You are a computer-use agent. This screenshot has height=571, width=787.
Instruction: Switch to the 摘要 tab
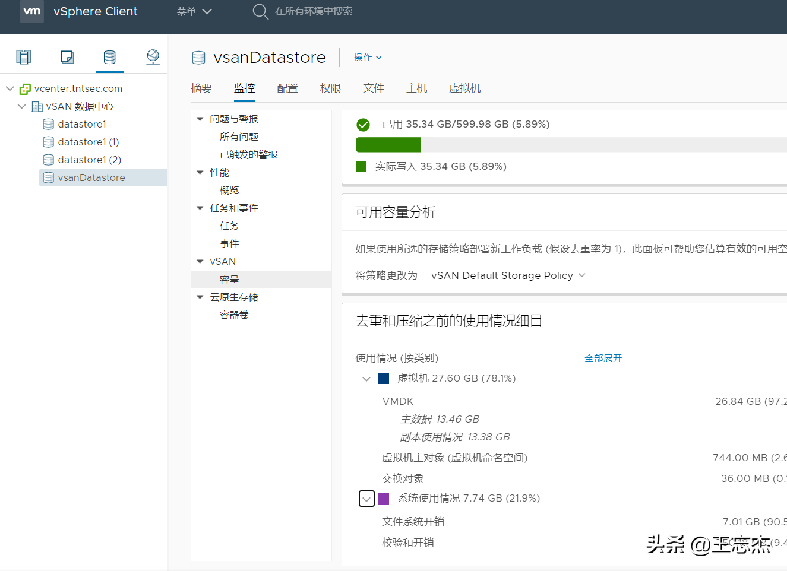[x=201, y=88]
